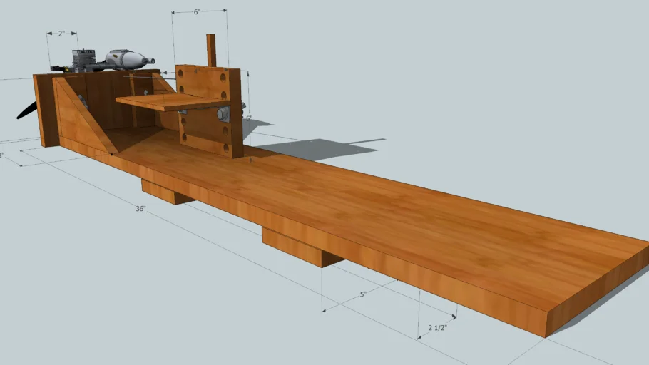Click the 2" dimension label above the engine
This screenshot has width=649, height=365.
61,33
